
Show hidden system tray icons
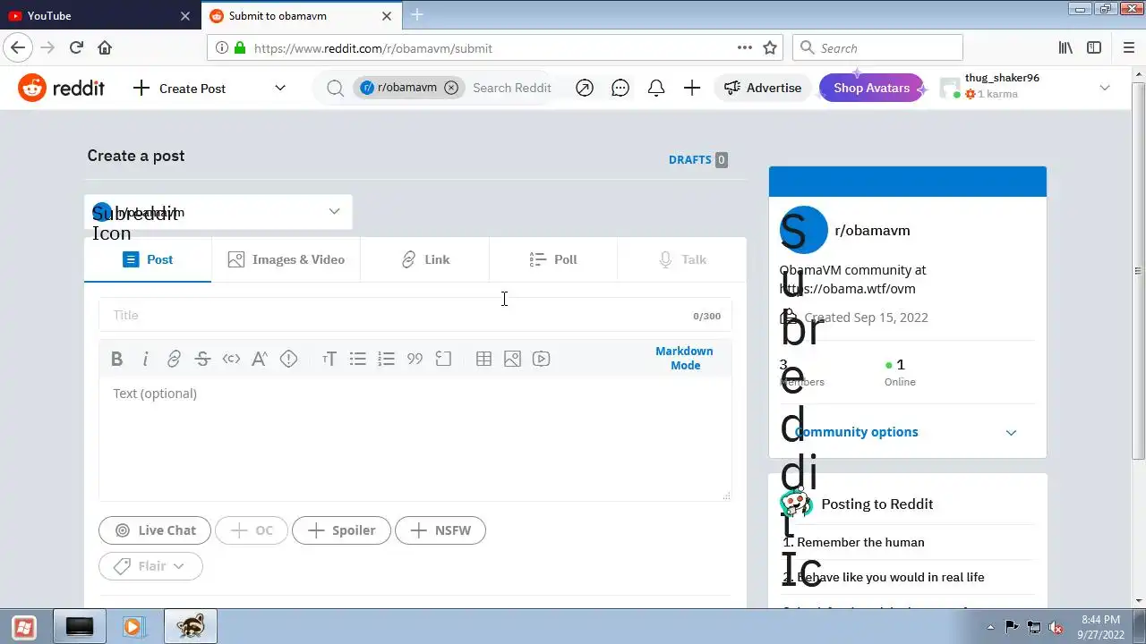(990, 627)
